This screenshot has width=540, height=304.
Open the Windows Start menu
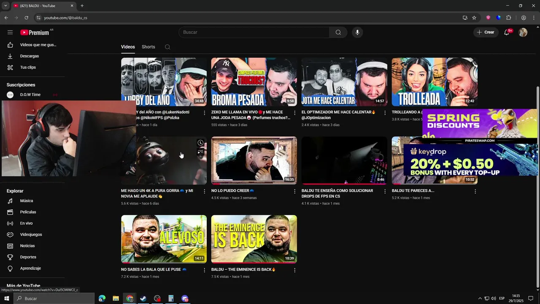[x=6, y=299]
